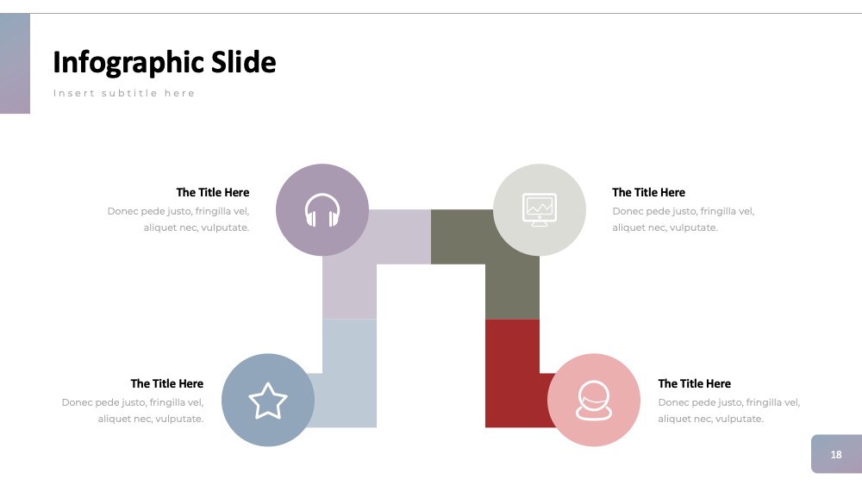The height and width of the screenshot is (485, 862).
Task: Select 'The Title Here' beside headphones icon
Action: tap(212, 192)
